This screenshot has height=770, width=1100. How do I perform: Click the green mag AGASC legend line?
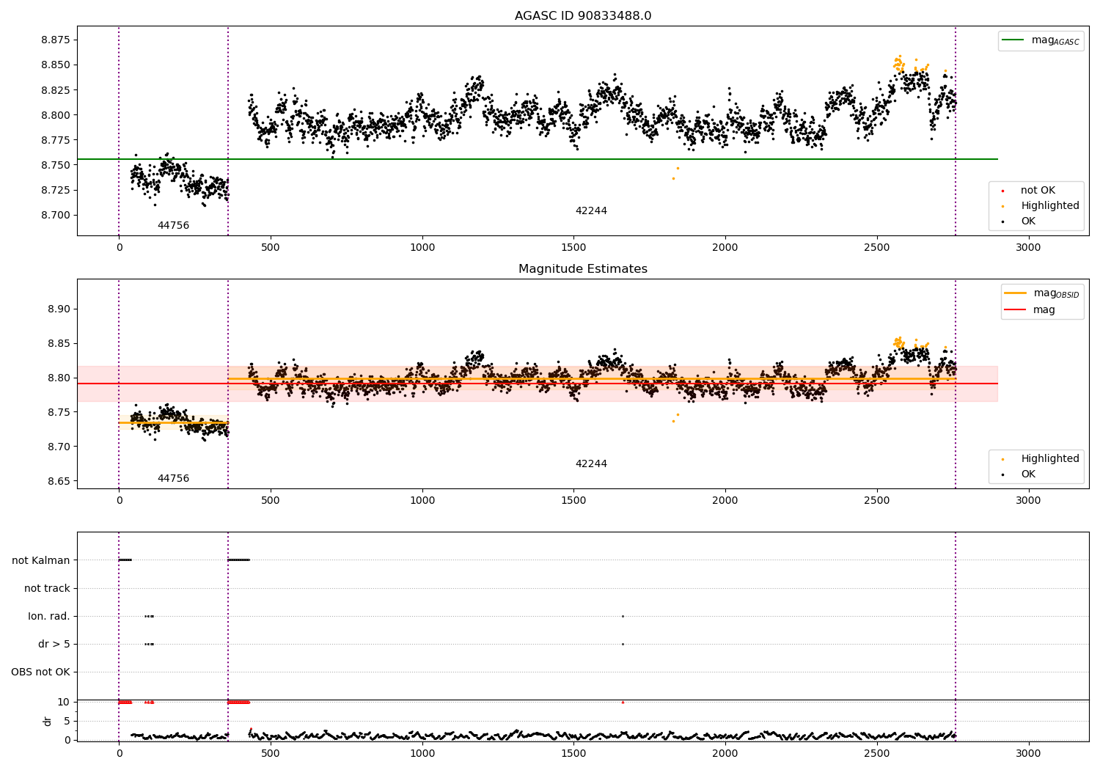pyautogui.click(x=1013, y=40)
